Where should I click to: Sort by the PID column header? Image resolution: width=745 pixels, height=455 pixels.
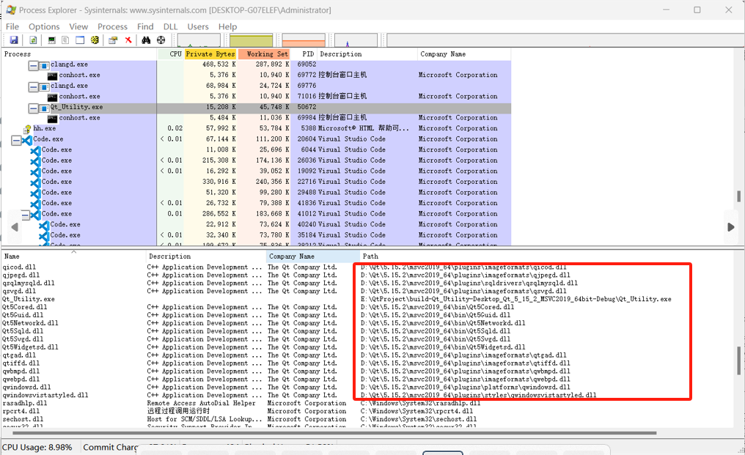point(304,54)
